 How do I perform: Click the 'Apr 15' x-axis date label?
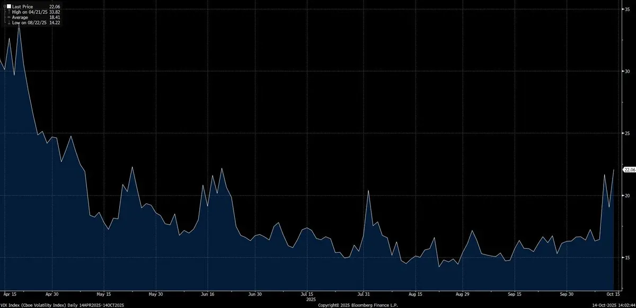click(x=9, y=293)
